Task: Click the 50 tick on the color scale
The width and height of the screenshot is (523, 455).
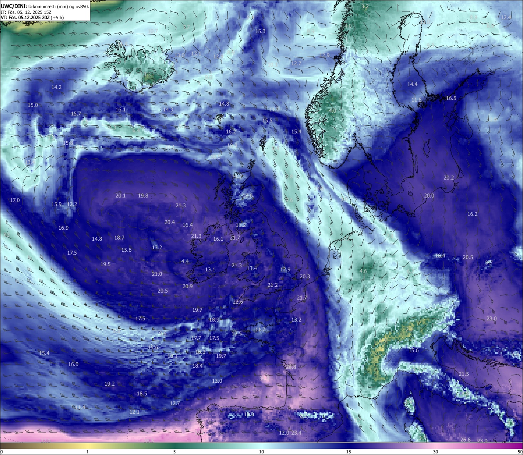Action: [520, 452]
